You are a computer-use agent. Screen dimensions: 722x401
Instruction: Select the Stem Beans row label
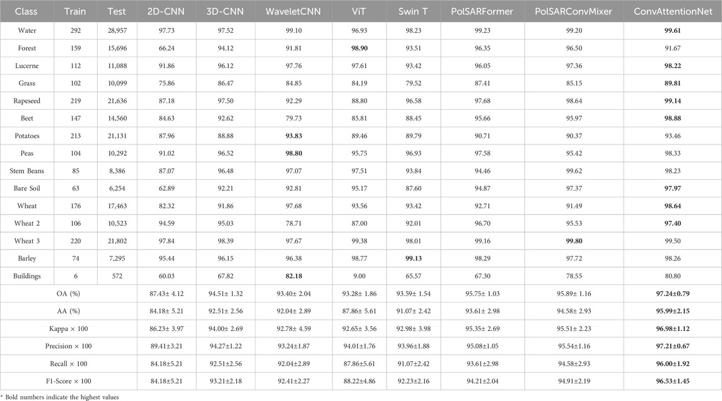click(x=26, y=170)
